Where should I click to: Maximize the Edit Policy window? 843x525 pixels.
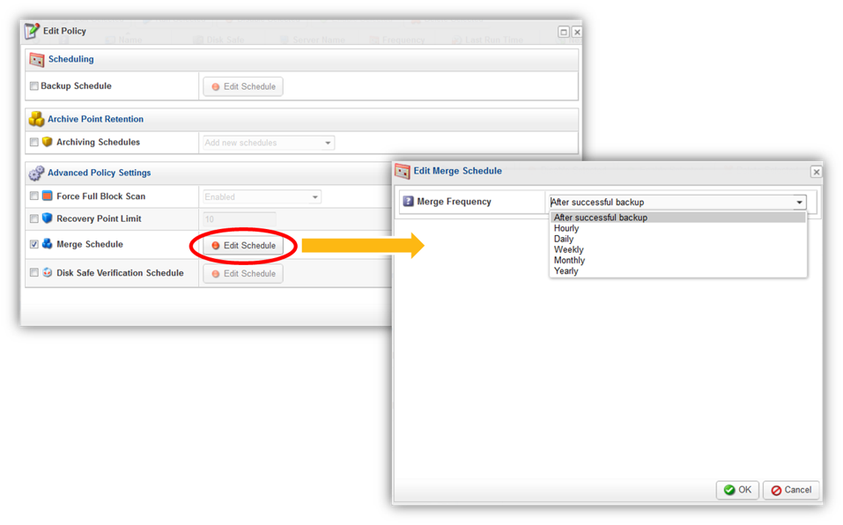point(564,33)
